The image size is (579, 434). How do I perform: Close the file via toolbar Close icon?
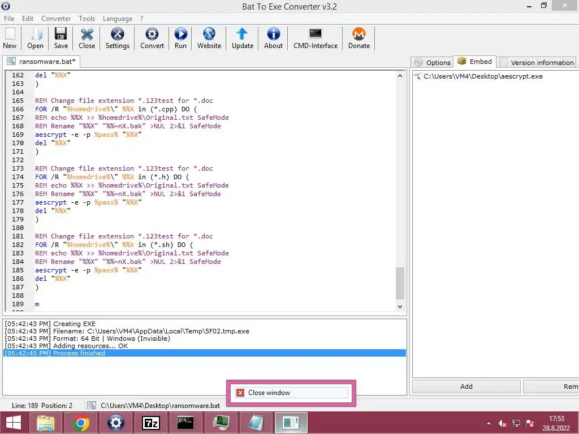click(87, 38)
